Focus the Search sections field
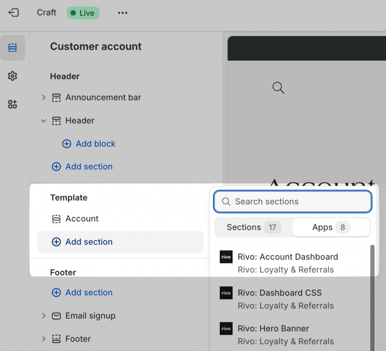386x351 pixels. point(293,202)
